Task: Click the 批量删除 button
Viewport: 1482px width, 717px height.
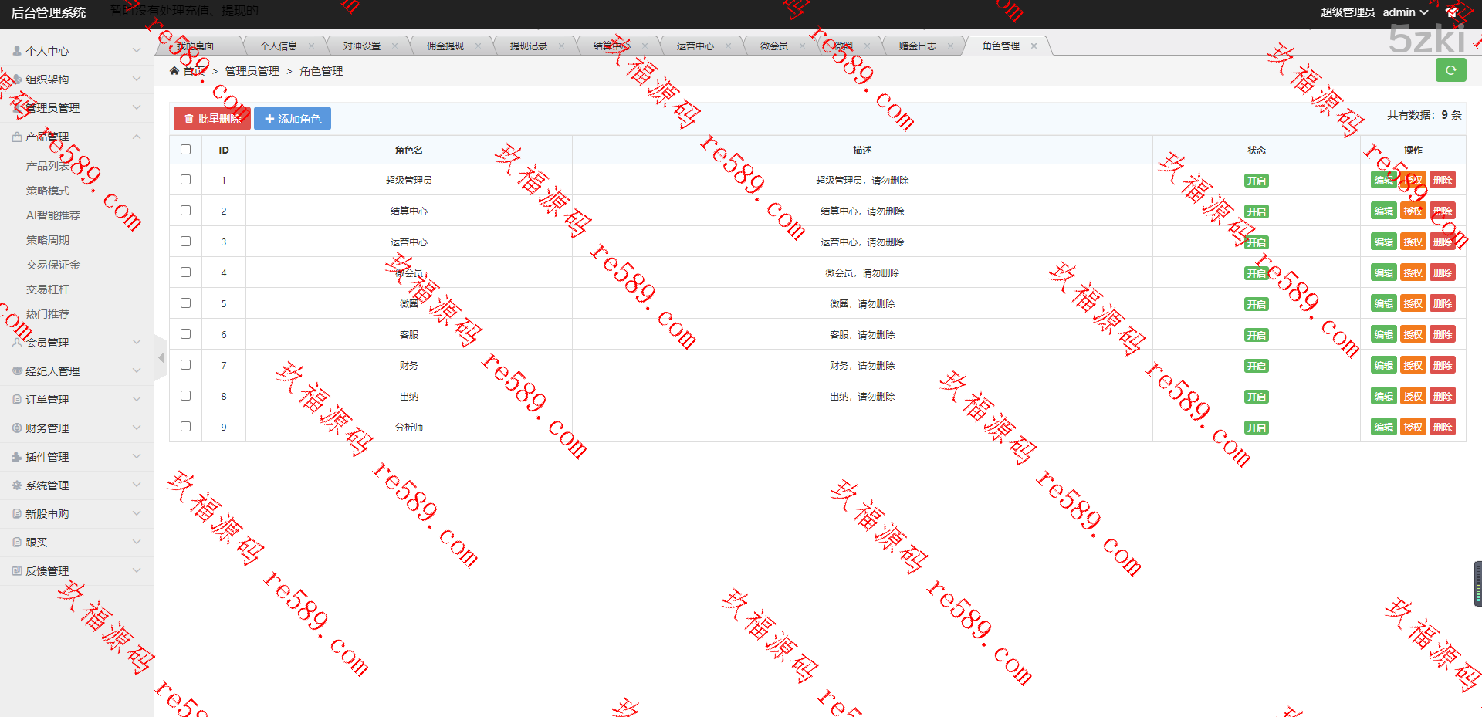Action: tap(211, 119)
